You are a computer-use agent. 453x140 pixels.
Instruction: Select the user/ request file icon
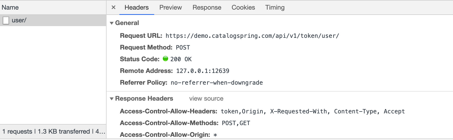[x=6, y=20]
